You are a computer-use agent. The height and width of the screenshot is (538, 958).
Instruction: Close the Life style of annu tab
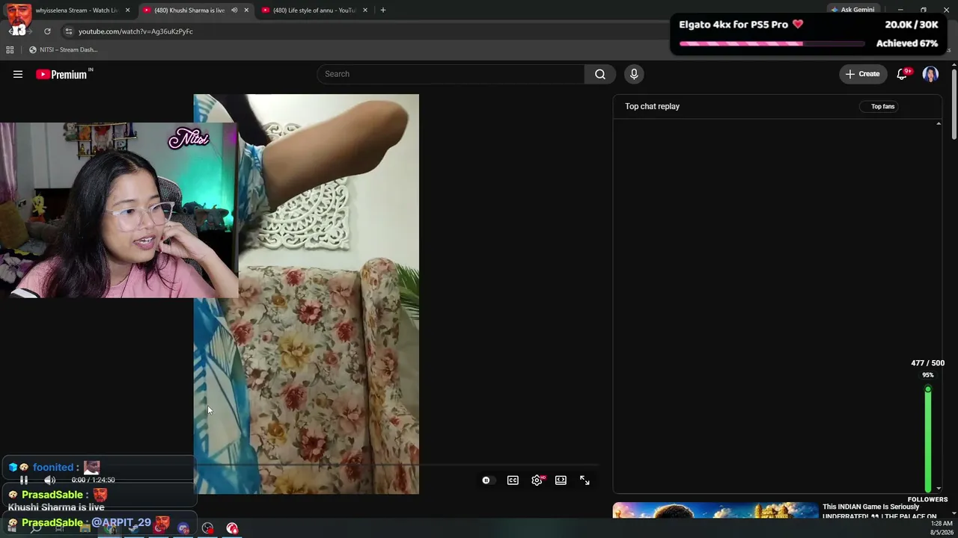(365, 10)
